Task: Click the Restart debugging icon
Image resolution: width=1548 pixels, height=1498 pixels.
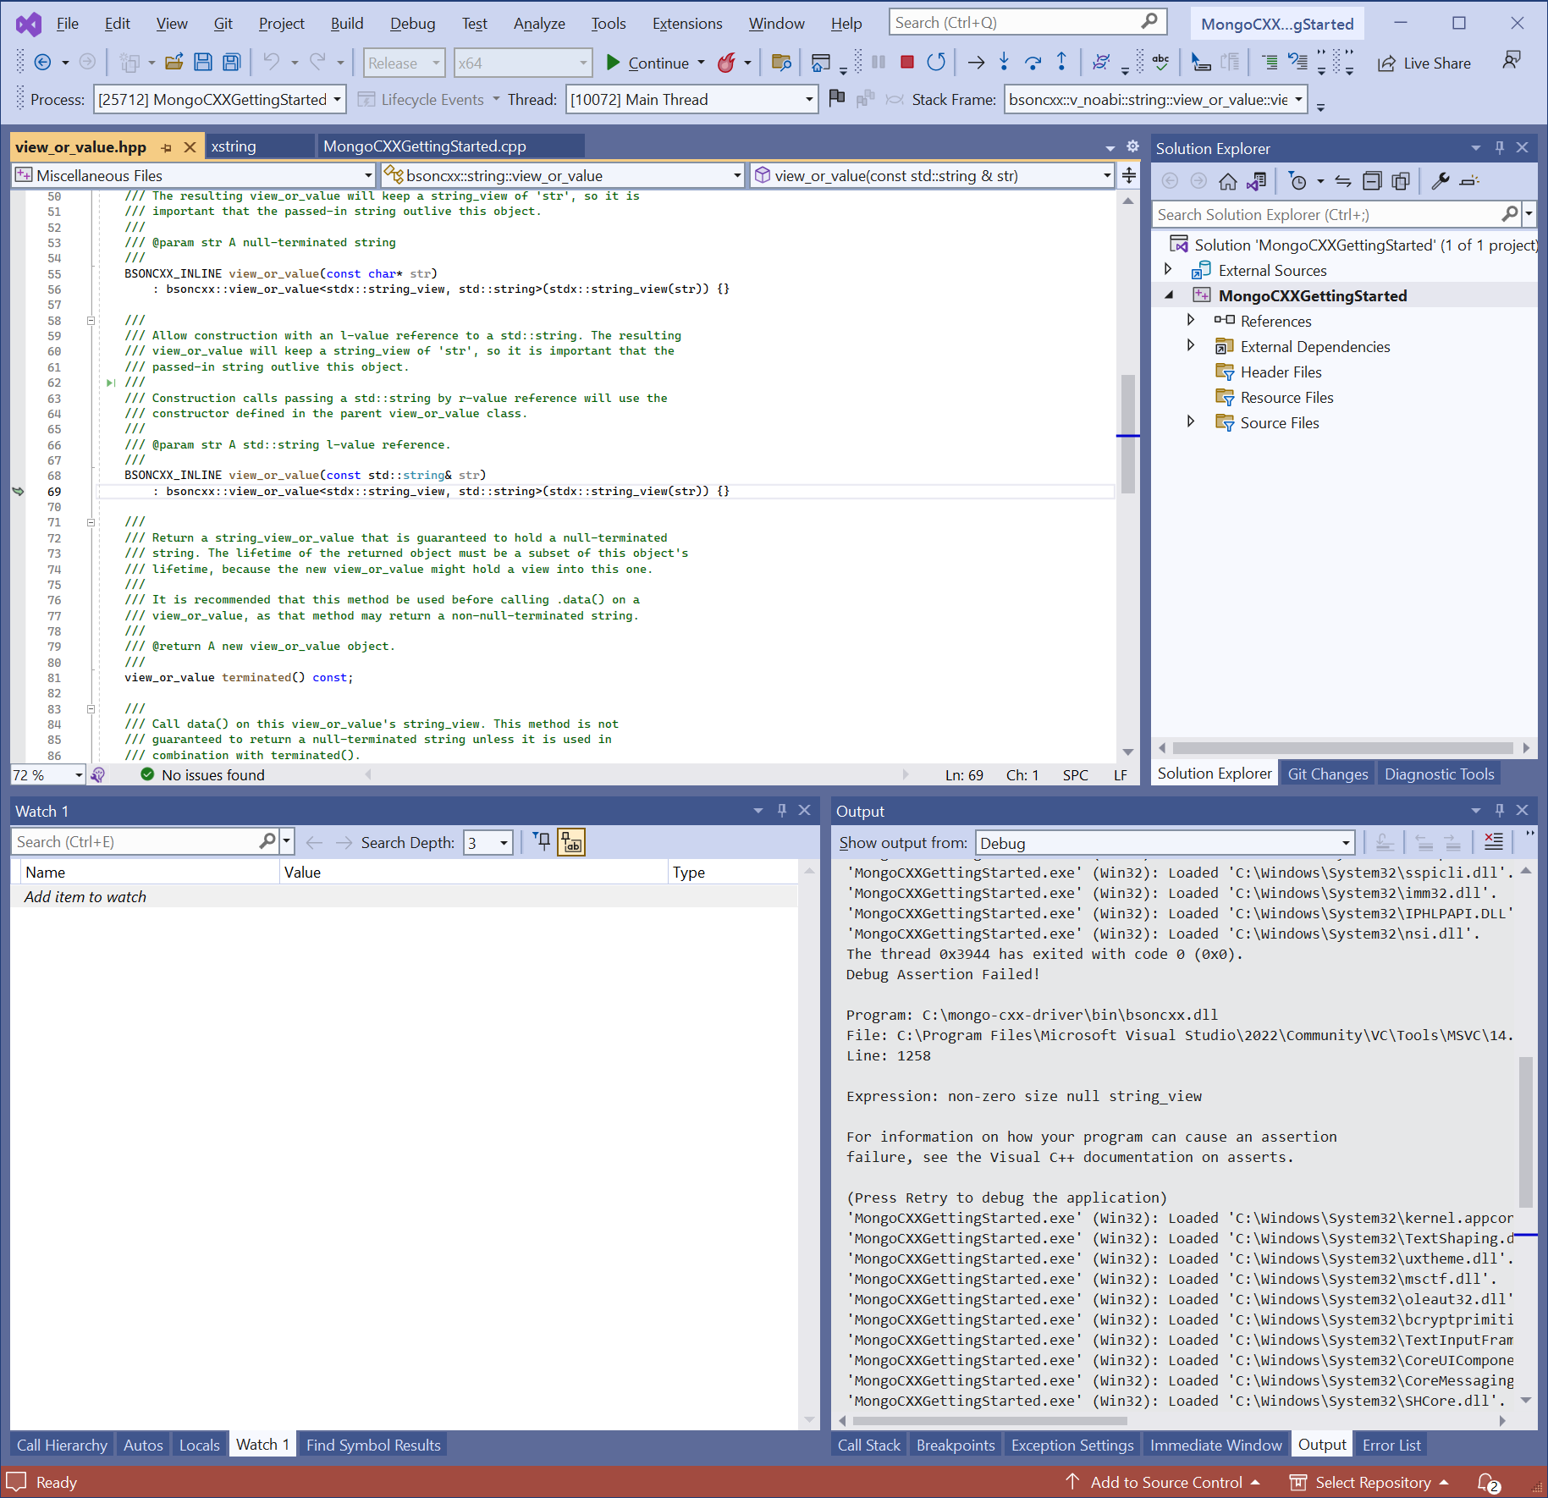Action: pyautogui.click(x=935, y=62)
